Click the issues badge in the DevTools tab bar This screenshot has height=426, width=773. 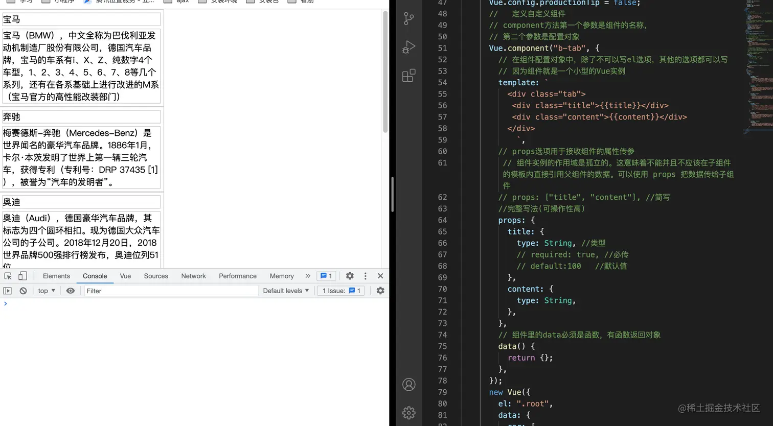tap(326, 276)
